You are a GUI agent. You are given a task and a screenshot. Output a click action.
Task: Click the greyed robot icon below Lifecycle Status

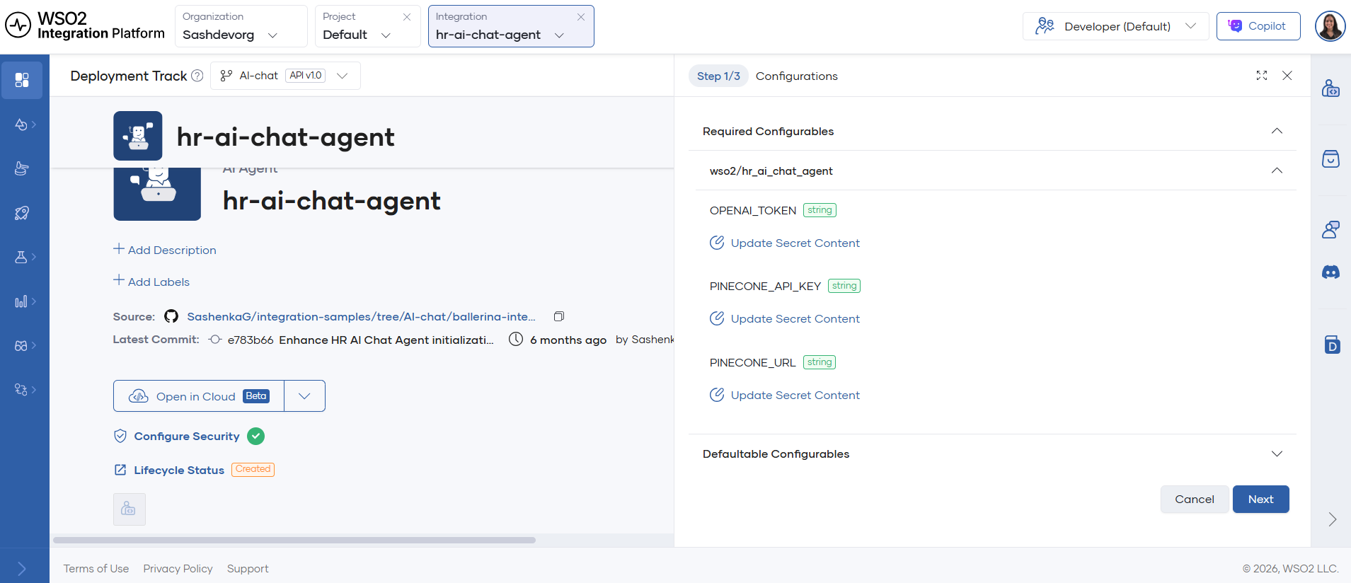[129, 509]
